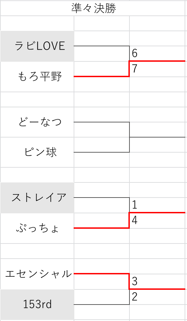Select the ぷっちょ team cell
Image resolution: width=187 pixels, height=321 pixels.
pos(37,228)
